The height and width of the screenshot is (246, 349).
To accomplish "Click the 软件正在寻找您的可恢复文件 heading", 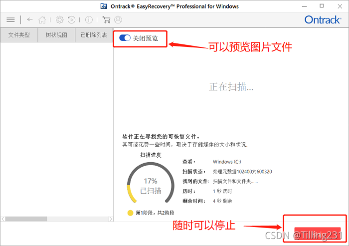I will tap(161, 136).
